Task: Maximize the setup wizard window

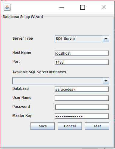Action: [x=82, y=7]
